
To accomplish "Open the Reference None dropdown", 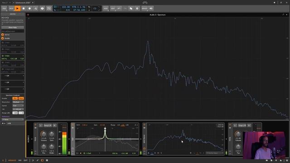I will click(13, 120).
